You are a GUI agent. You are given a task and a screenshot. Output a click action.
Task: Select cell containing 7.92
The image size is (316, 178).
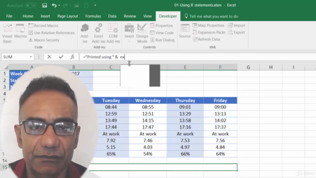tap(111, 140)
